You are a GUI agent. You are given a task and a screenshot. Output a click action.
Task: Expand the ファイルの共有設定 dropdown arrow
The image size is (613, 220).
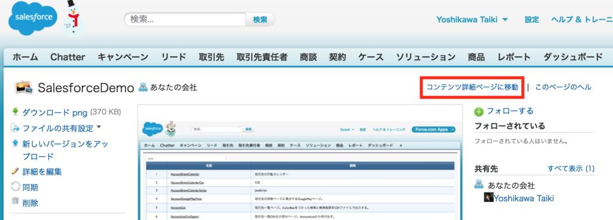99,127
